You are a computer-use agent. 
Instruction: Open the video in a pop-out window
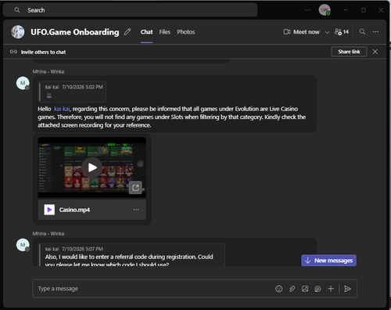(x=135, y=188)
